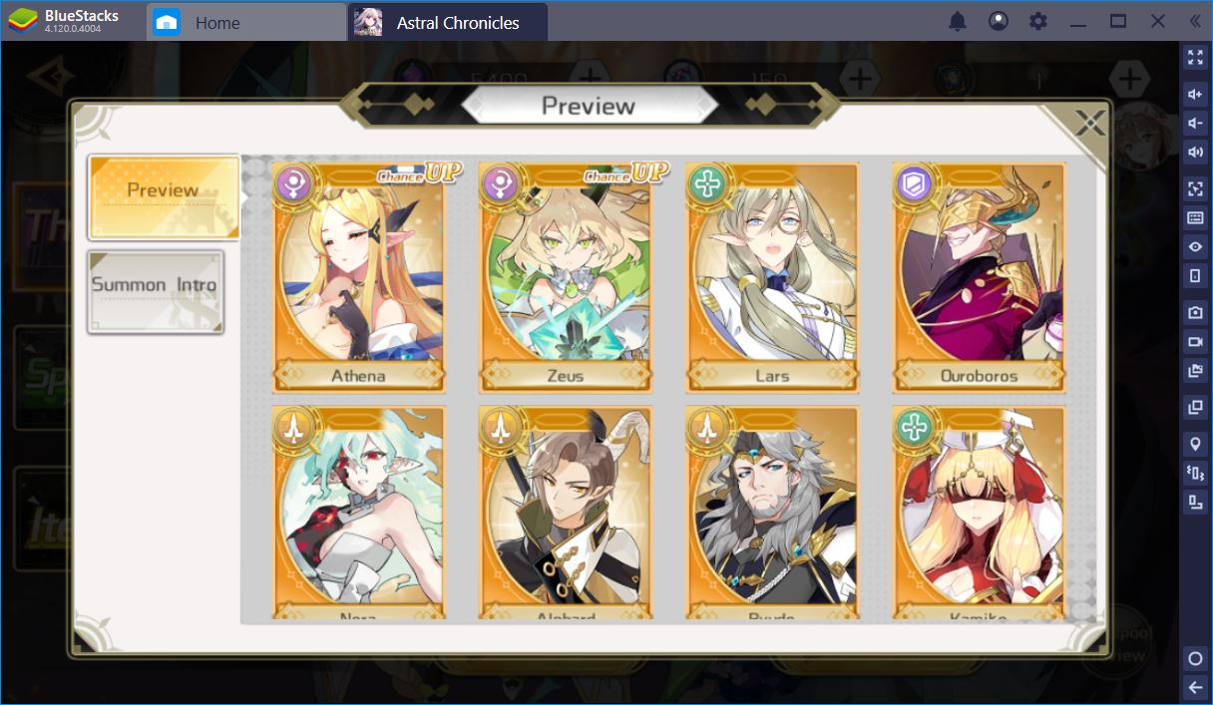Toggle the eye icon in sidebar
The height and width of the screenshot is (705, 1213).
tap(1194, 246)
